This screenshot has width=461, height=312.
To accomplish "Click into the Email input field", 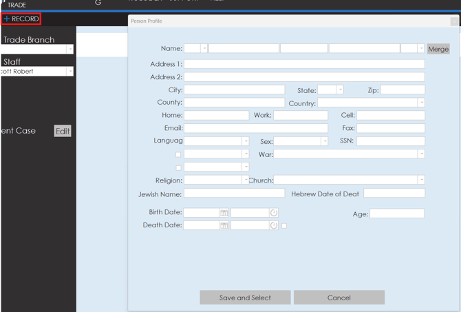I will coord(256,128).
